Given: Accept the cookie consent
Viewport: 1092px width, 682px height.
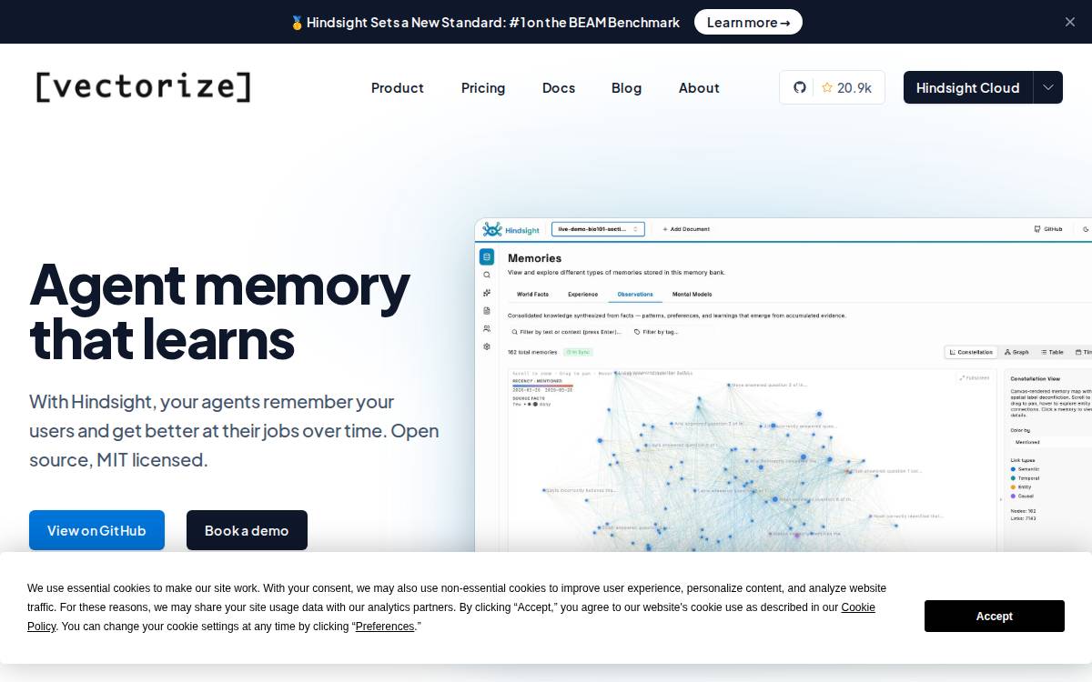Looking at the screenshot, I should pyautogui.click(x=995, y=616).
